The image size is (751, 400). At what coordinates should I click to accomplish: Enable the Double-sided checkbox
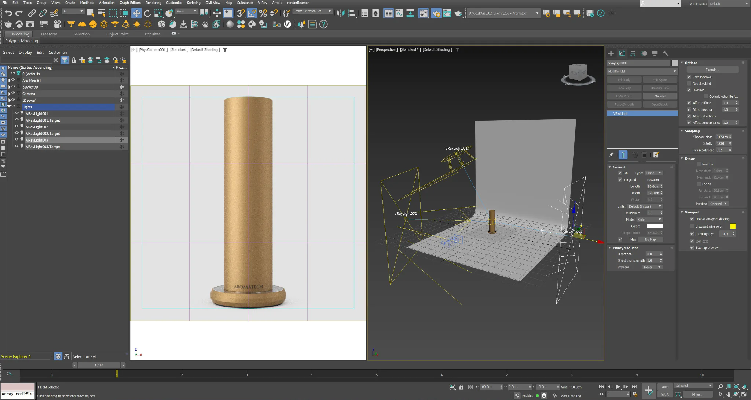pyautogui.click(x=689, y=84)
